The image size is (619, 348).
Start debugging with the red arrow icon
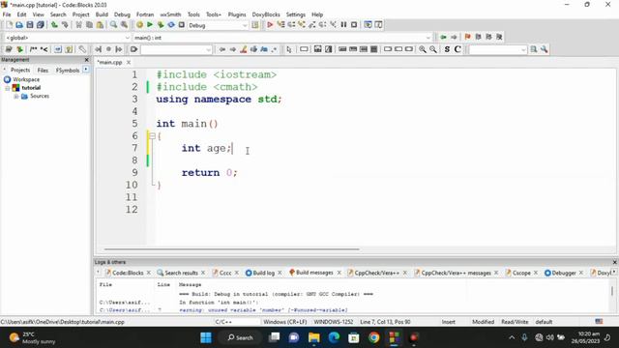pyautogui.click(x=270, y=25)
